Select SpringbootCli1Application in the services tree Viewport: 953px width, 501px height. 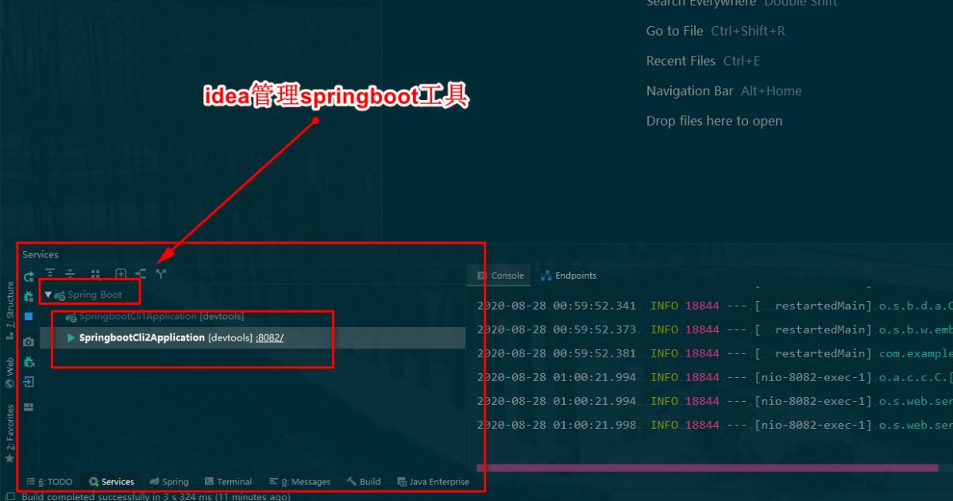coord(153,316)
